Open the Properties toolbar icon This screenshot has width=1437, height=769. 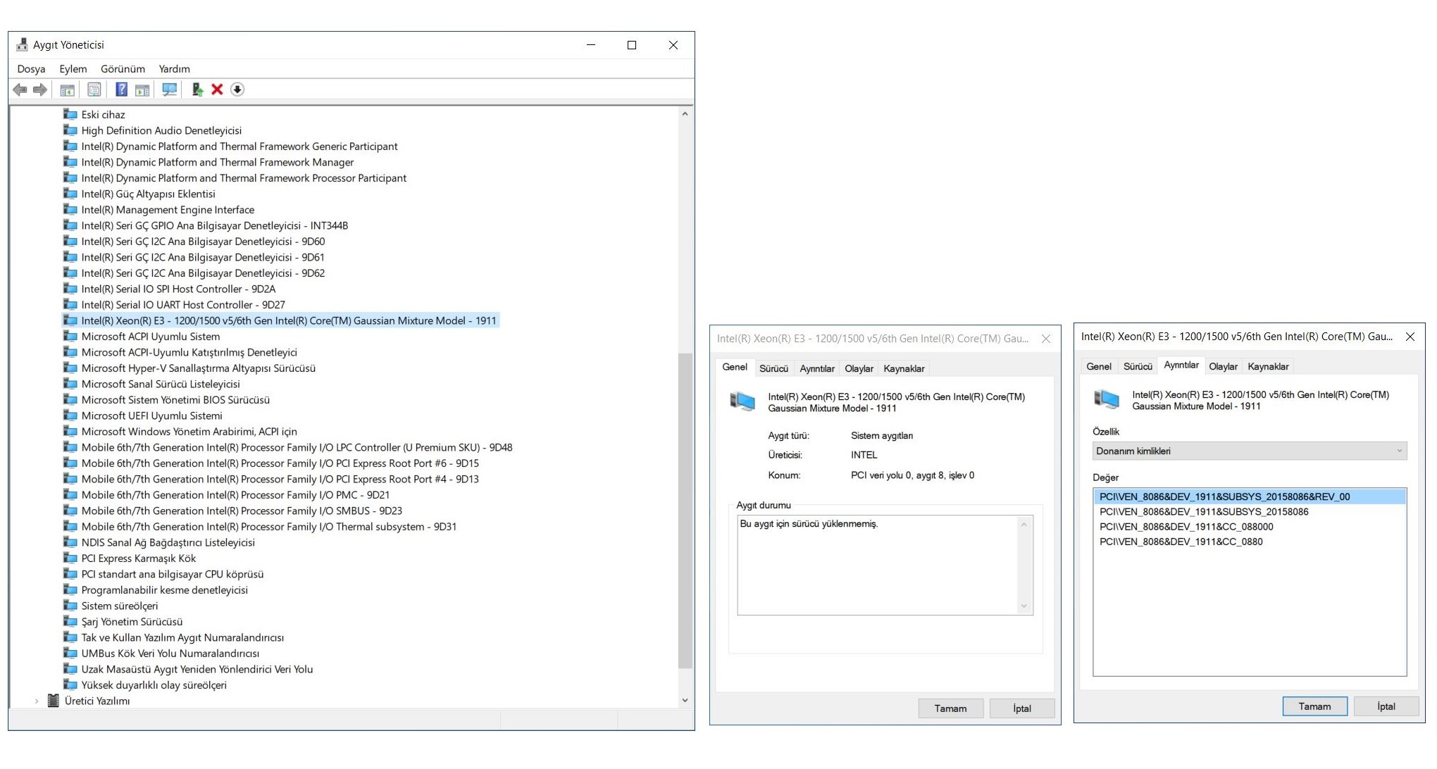[94, 89]
